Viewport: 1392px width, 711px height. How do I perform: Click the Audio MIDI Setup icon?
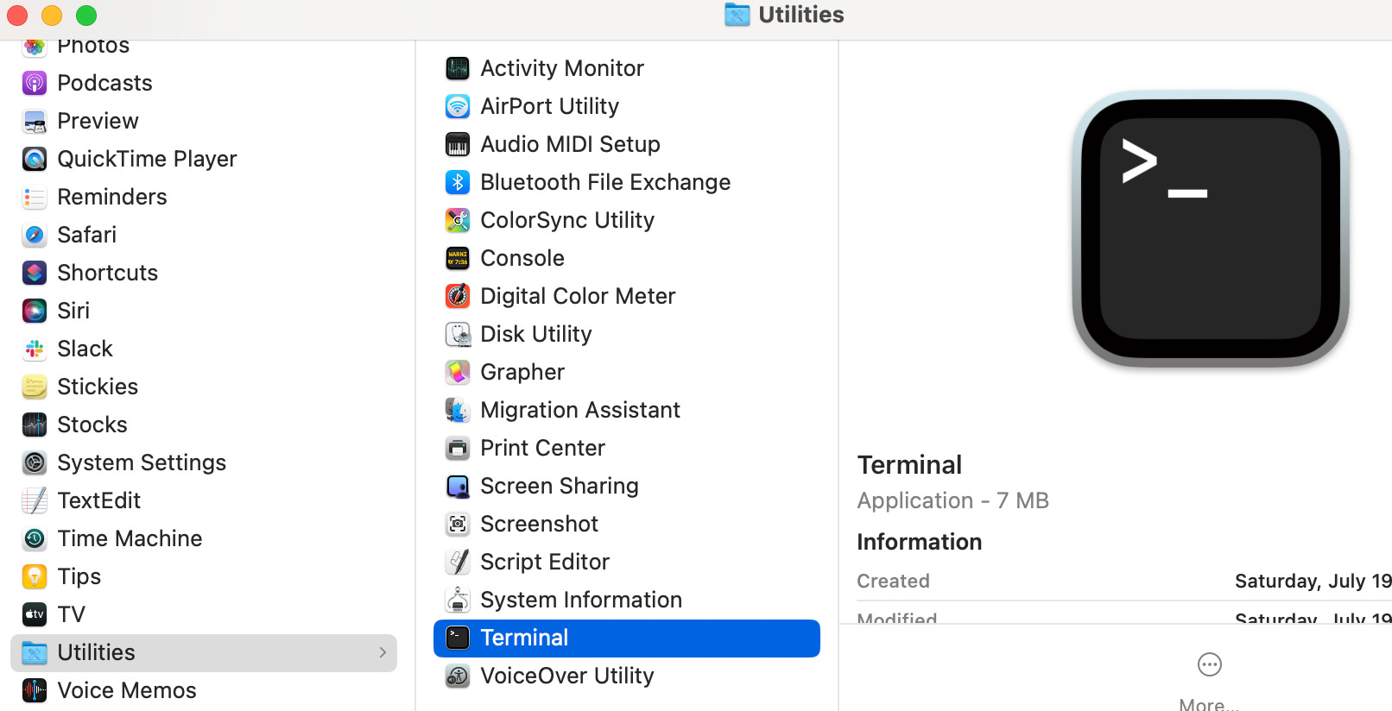click(x=458, y=144)
